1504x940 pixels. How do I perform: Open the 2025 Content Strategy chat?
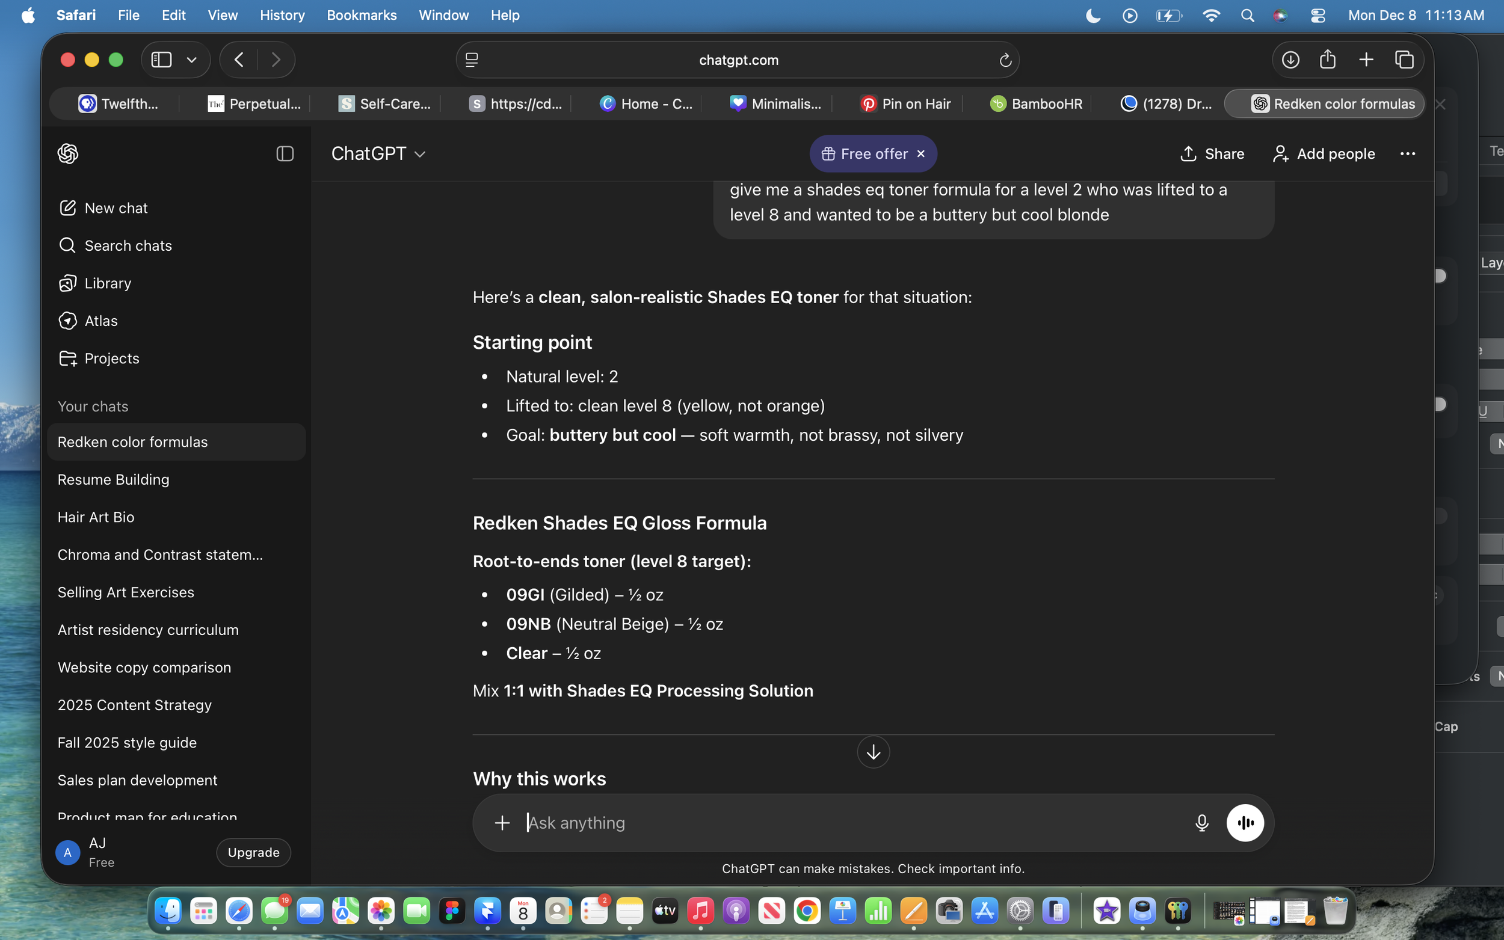click(176, 705)
